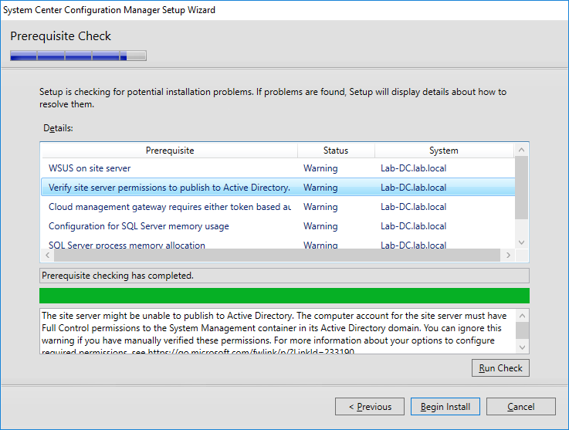Image resolution: width=569 pixels, height=430 pixels.
Task: Sort by the Status column header
Action: coord(336,151)
